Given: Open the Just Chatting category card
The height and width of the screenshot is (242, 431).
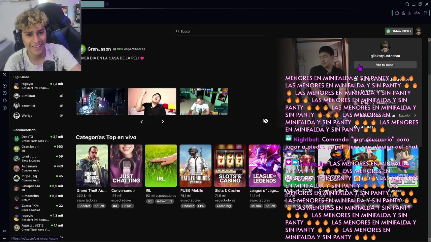Looking at the screenshot, I should 126,166.
